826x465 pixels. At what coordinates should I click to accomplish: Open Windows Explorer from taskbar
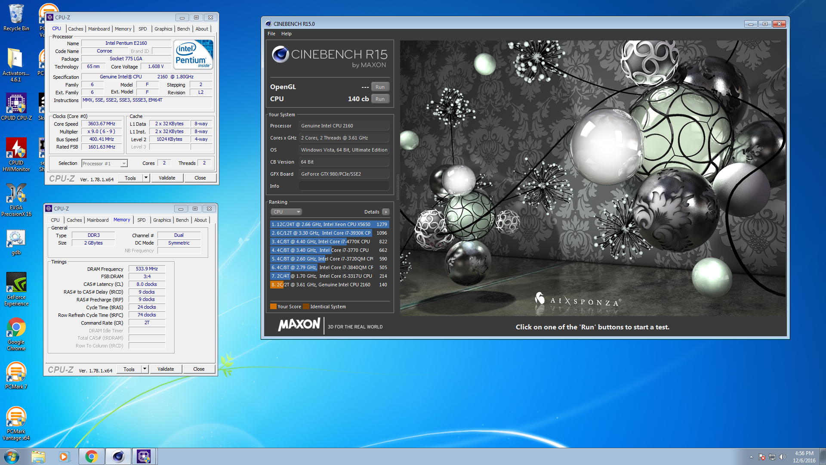(38, 456)
